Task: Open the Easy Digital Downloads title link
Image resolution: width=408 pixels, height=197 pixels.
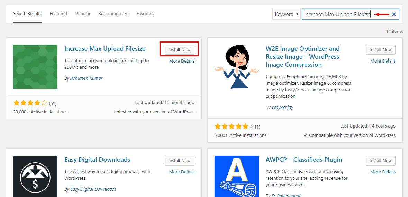Action: coord(97,159)
